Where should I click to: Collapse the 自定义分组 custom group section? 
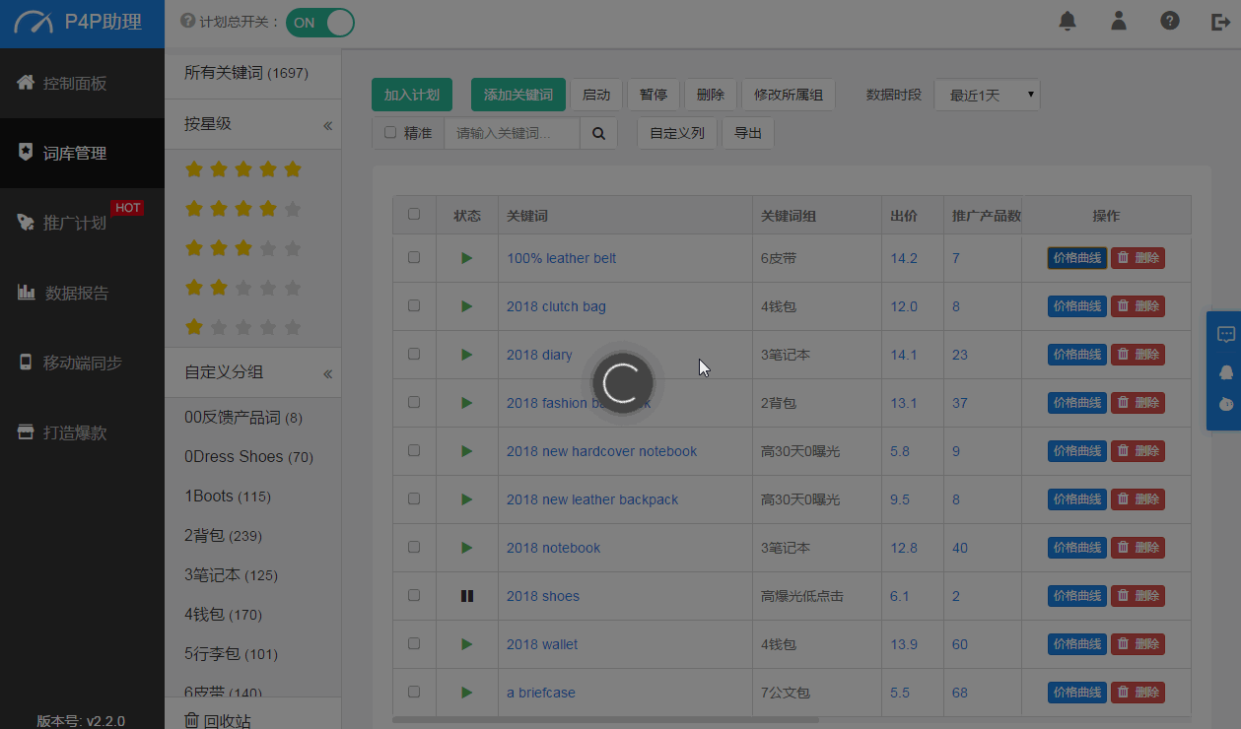[x=327, y=373]
